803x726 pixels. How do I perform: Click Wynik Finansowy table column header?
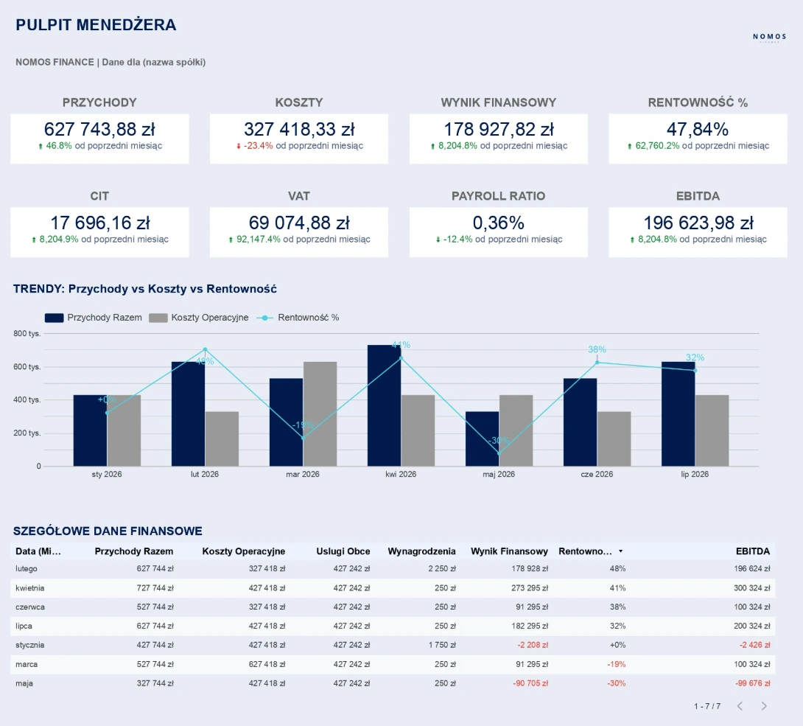coord(509,551)
